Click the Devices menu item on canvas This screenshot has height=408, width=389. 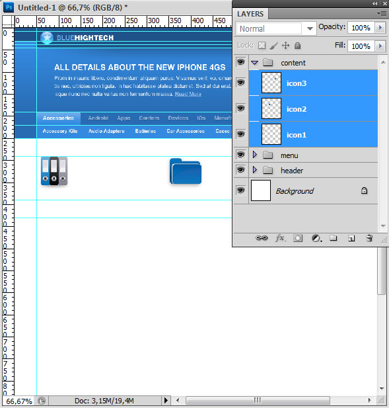pos(178,118)
